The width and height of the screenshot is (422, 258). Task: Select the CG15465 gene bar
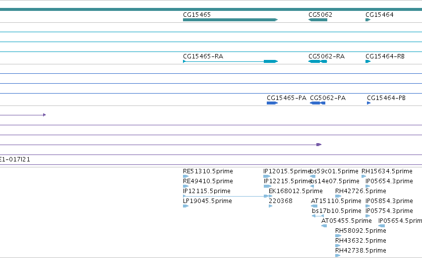coord(231,20)
